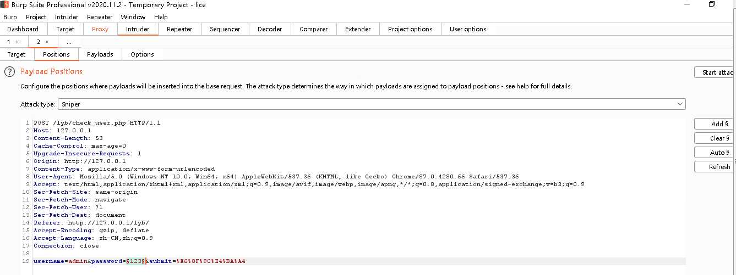Click the Sec-Fetch-Site line
736x275 pixels.
point(85,192)
